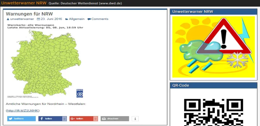Open the date link '23. Juni 2016'
This screenshot has height=126, width=260.
(51, 19)
